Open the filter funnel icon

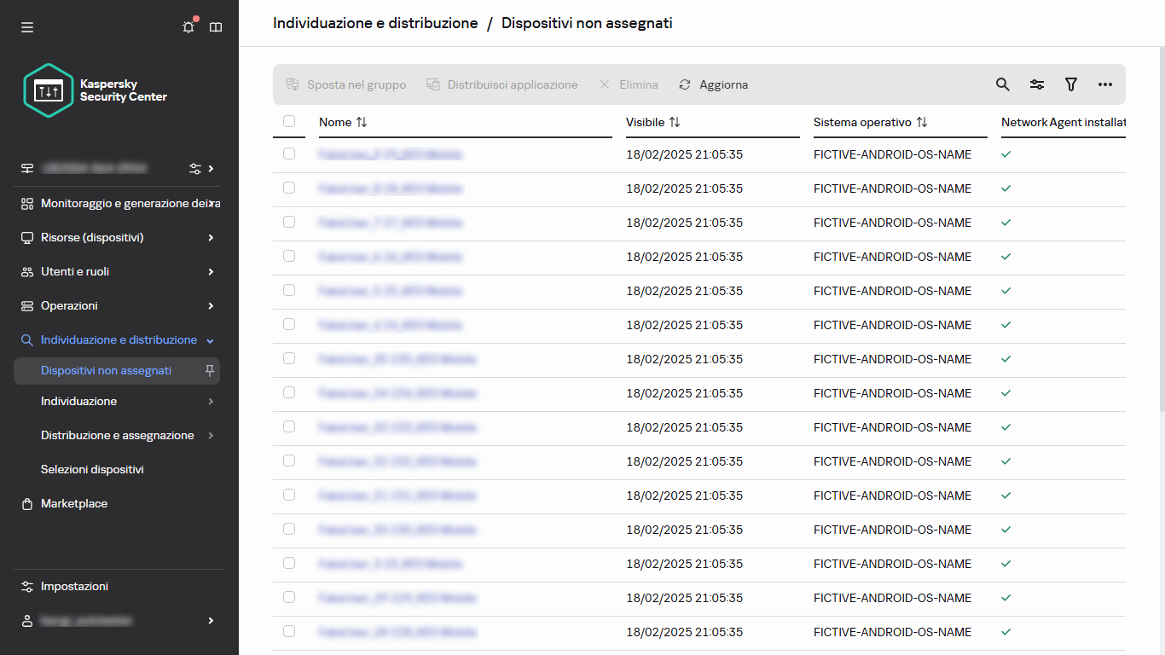point(1071,84)
